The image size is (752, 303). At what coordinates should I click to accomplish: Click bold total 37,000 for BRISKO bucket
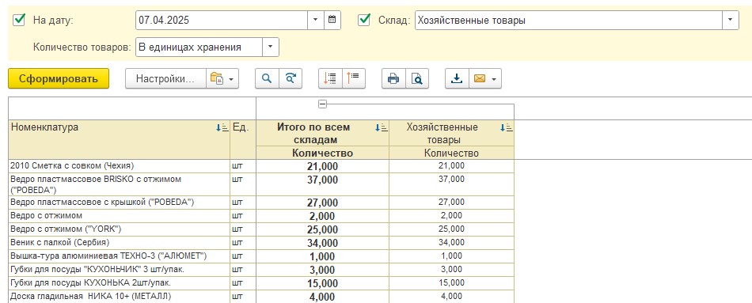[x=322, y=180]
